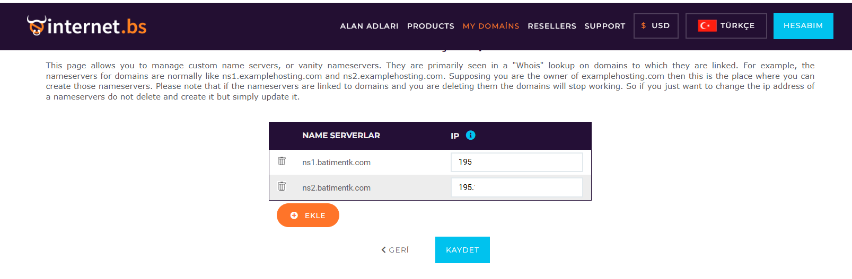Click the back chevron beside Geri
Screen dimensions: 852x279
pos(384,250)
